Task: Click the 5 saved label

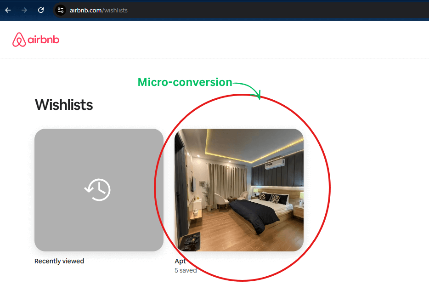Action: 185,270
